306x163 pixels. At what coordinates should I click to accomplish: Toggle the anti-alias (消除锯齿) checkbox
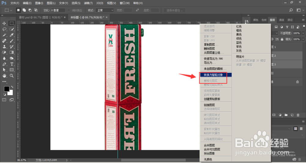coord(69,10)
